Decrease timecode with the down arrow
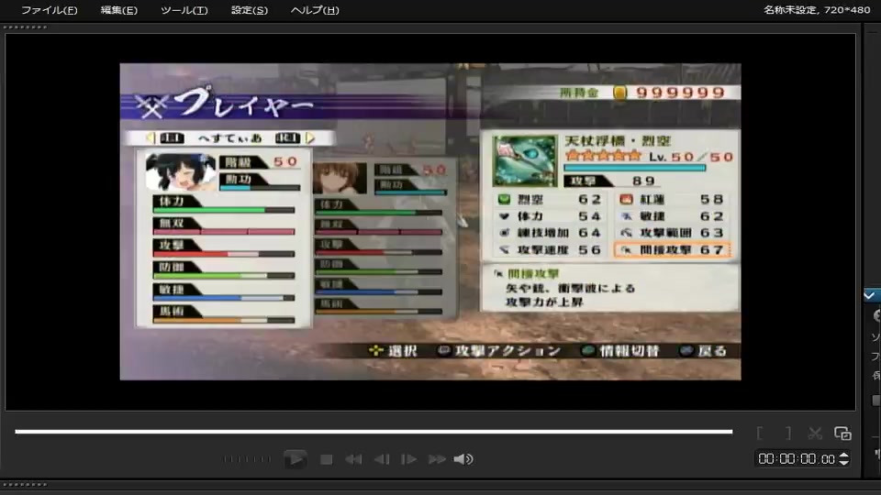Image resolution: width=881 pixels, height=495 pixels. pyautogui.click(x=843, y=462)
